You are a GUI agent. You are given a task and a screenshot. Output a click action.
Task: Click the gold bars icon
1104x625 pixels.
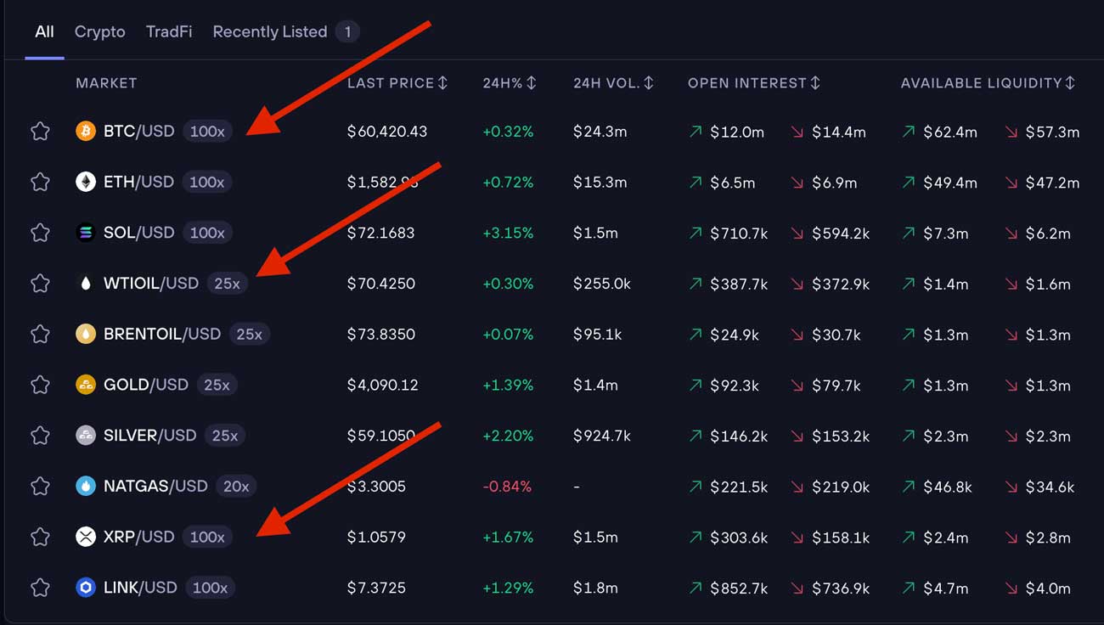[86, 385]
